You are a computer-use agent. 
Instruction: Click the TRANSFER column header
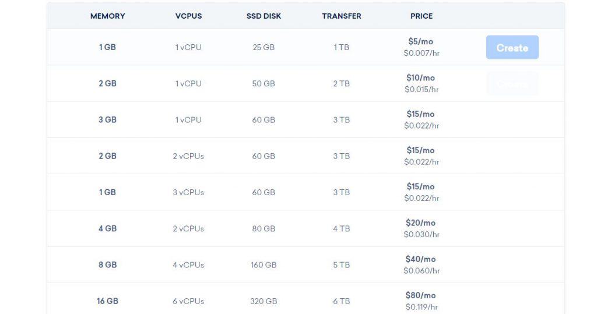coord(342,16)
